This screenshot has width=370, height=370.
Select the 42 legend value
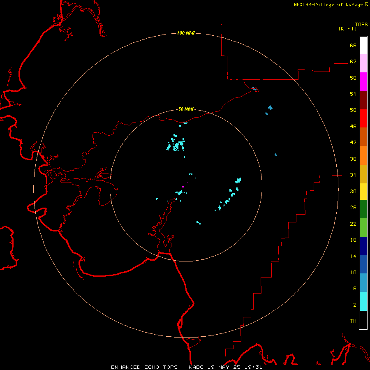pos(353,143)
